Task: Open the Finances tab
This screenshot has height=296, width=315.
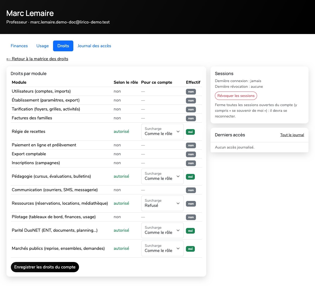Action: (19, 46)
